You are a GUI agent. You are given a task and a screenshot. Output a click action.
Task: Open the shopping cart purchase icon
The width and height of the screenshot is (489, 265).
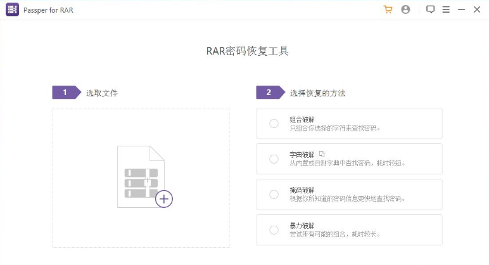[x=388, y=10]
